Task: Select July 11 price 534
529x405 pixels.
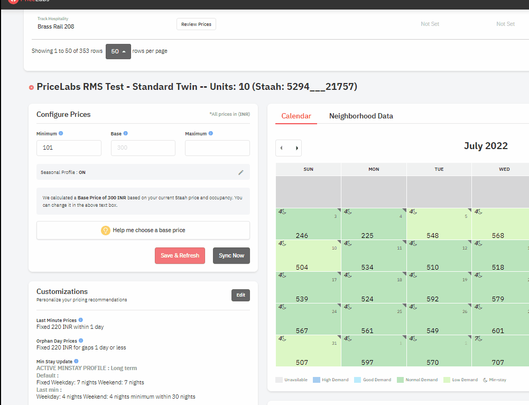Action: (367, 268)
